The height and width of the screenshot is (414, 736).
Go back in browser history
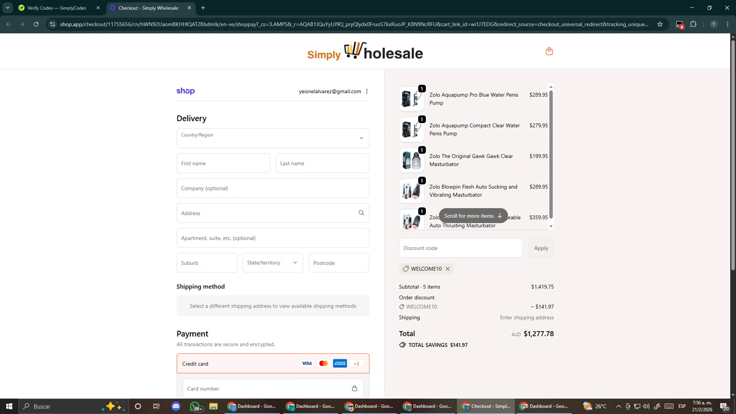(8, 24)
